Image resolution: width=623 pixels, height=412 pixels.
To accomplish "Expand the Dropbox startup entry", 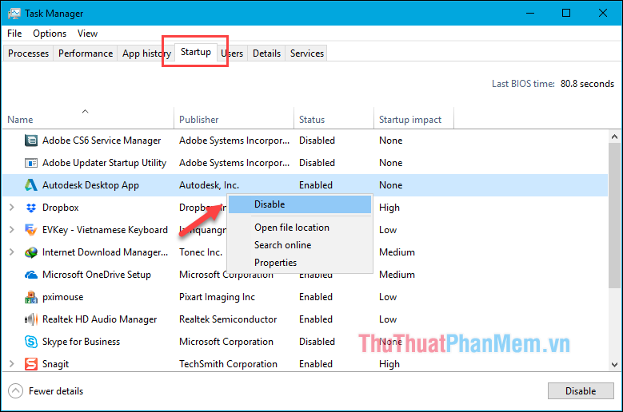I will point(11,208).
